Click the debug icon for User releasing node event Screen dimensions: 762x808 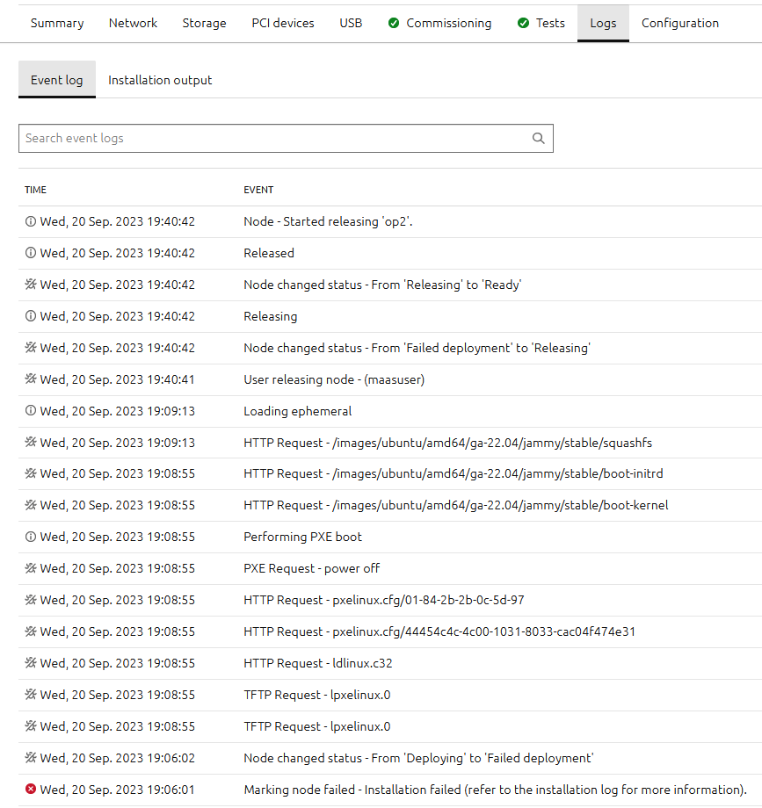click(31, 379)
